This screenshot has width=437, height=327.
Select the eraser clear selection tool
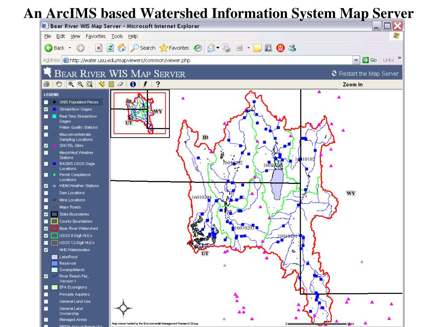[120, 84]
